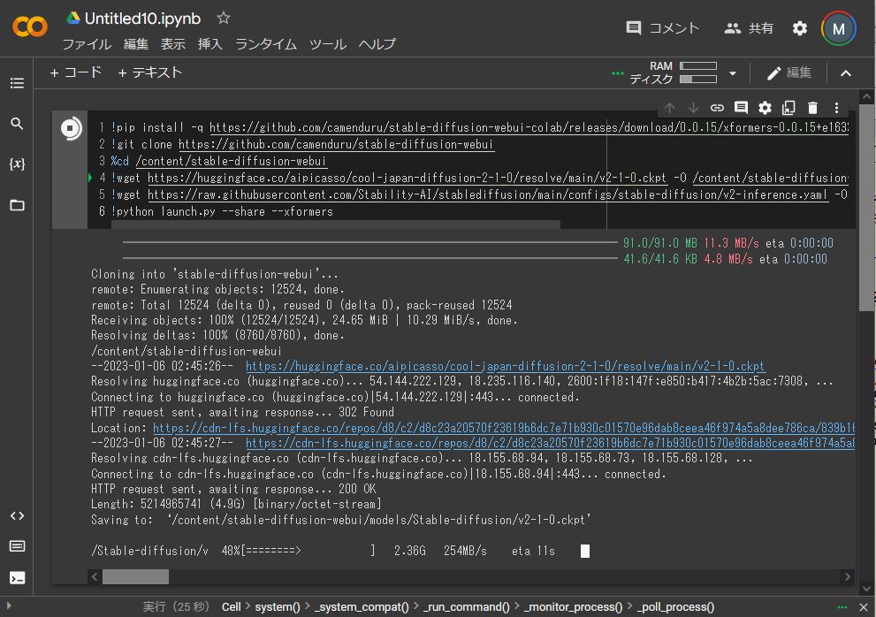Add a code cell with + コード
The image size is (876, 617).
[x=76, y=72]
